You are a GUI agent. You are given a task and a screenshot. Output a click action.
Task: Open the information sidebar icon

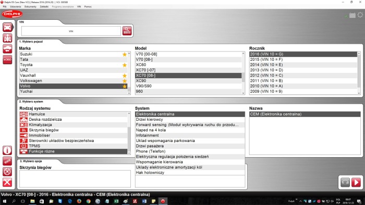tap(7, 150)
